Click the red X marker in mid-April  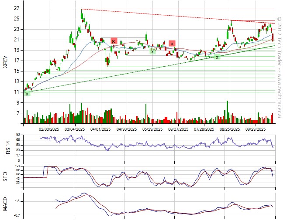[x=114, y=41]
